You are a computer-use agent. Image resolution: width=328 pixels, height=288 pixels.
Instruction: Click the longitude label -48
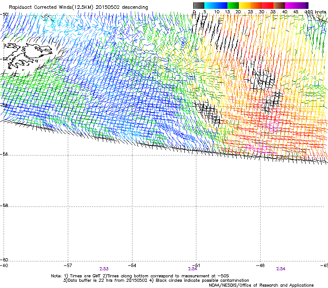tap(261, 265)
